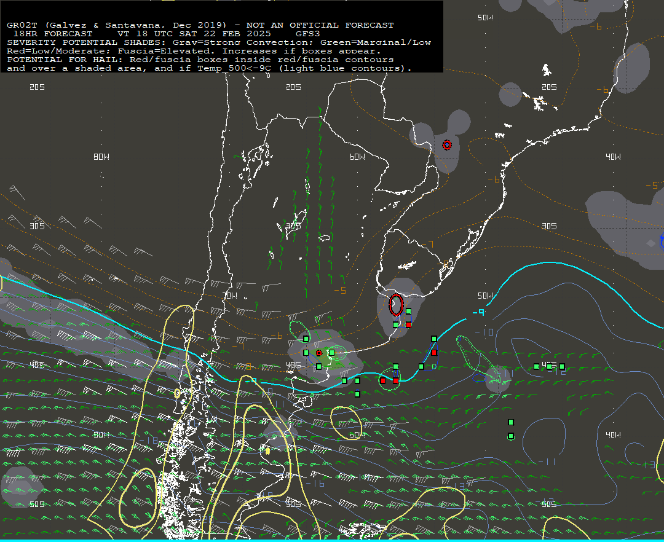The image size is (664, 542).
Task: Click the 'POTENTIAL FOR HAIL' legend line
Action: (200, 60)
